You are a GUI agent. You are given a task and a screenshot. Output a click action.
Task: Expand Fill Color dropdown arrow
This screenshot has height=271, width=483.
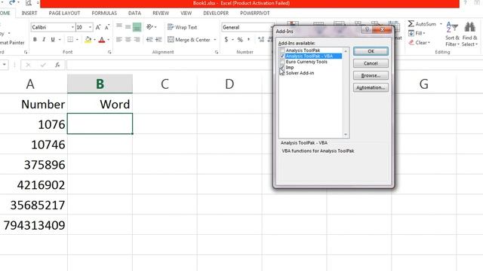click(x=94, y=40)
